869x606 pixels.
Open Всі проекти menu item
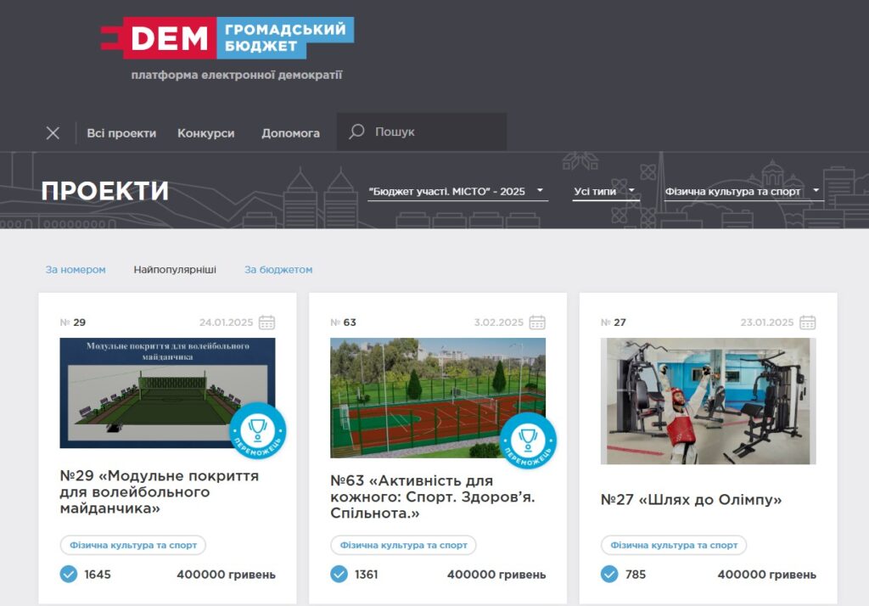tap(121, 133)
